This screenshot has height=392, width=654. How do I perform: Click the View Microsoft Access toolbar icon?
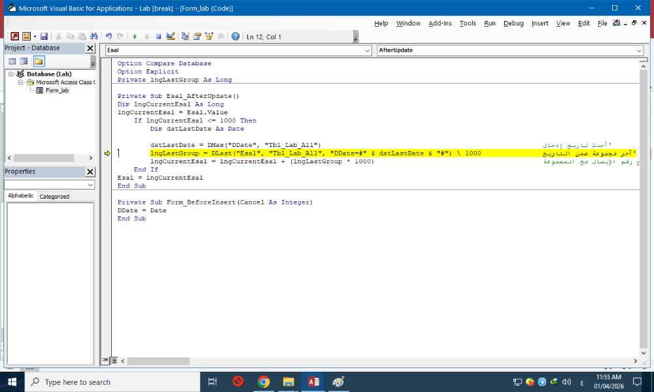[x=14, y=37]
